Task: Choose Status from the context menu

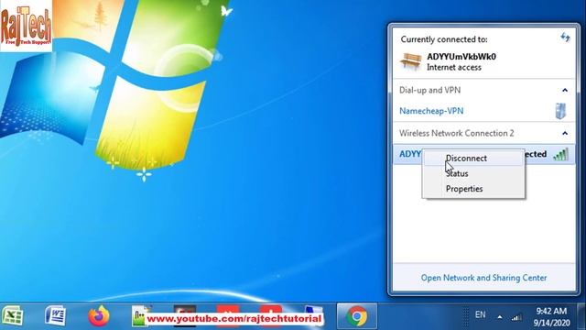Action: (473, 173)
